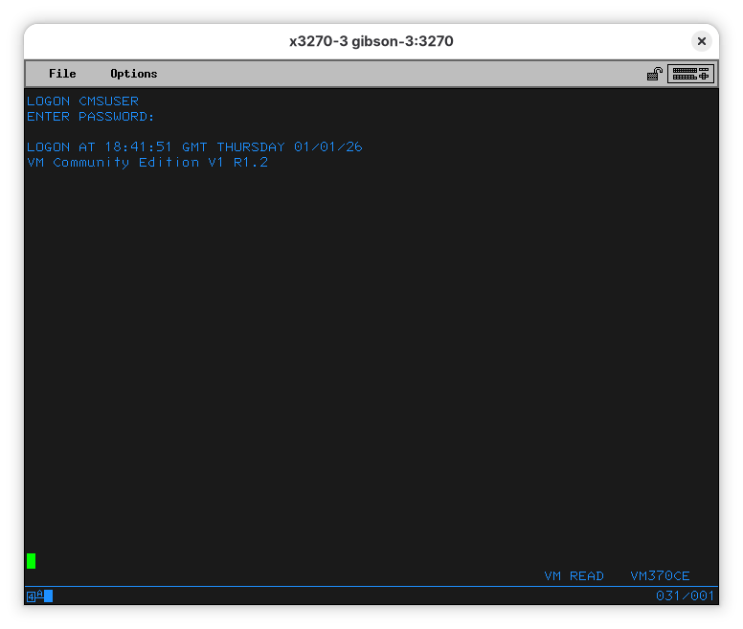The height and width of the screenshot is (629, 743).
Task: Click the 18:41:51 GMT time text
Action: click(x=155, y=147)
